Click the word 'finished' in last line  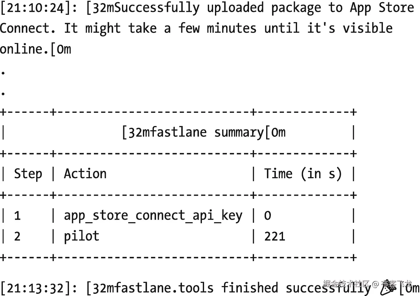pyautogui.click(x=249, y=288)
